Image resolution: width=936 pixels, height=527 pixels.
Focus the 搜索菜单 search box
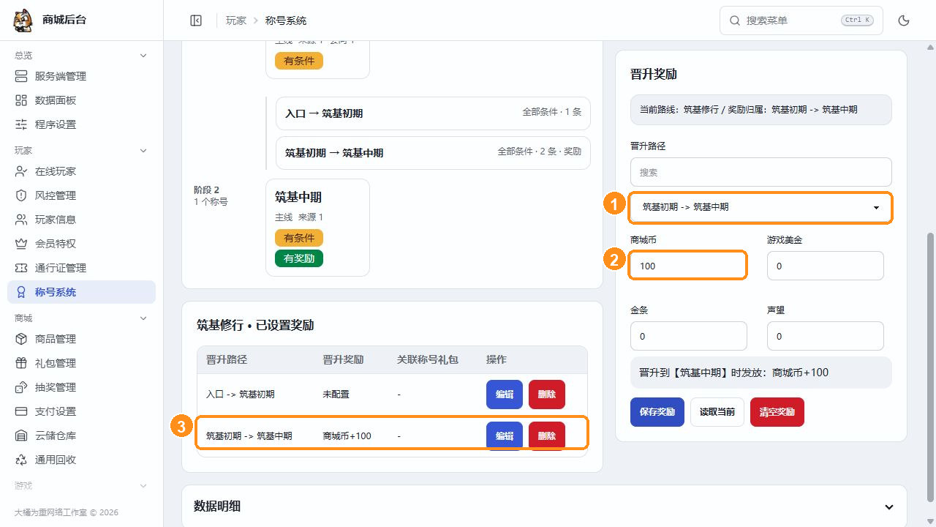pos(801,20)
